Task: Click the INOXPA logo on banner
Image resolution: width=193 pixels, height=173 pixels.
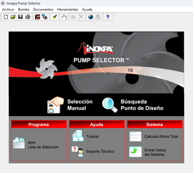Action: click(95, 48)
